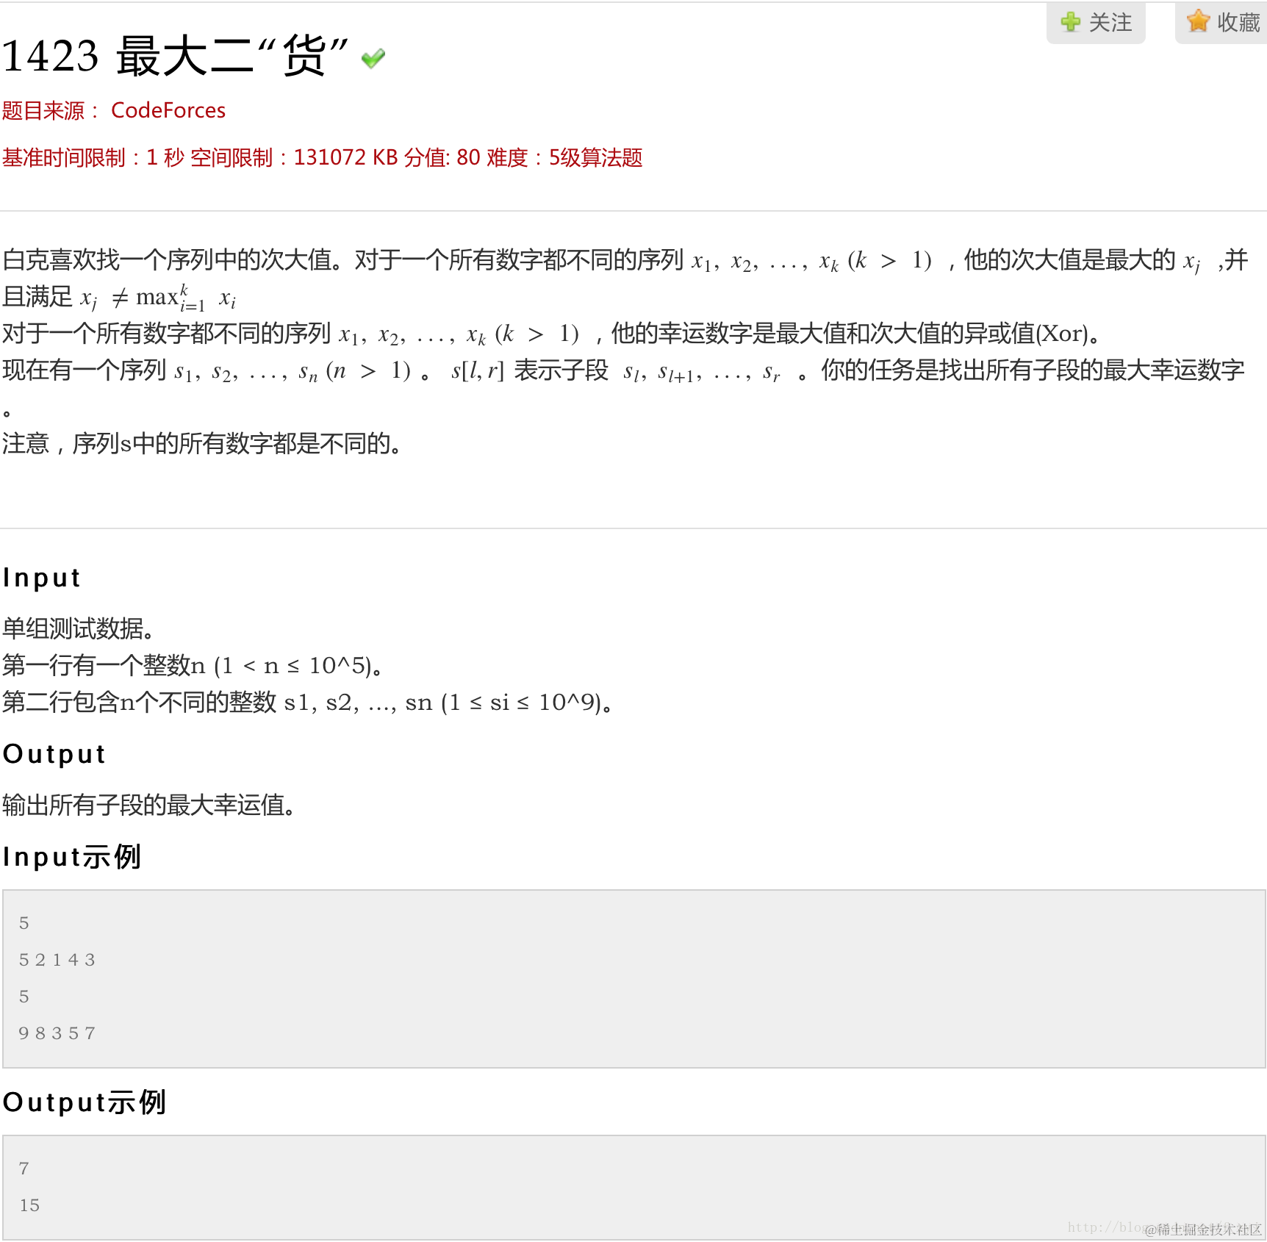Follow this problem with the 关注 button

(x=1096, y=23)
